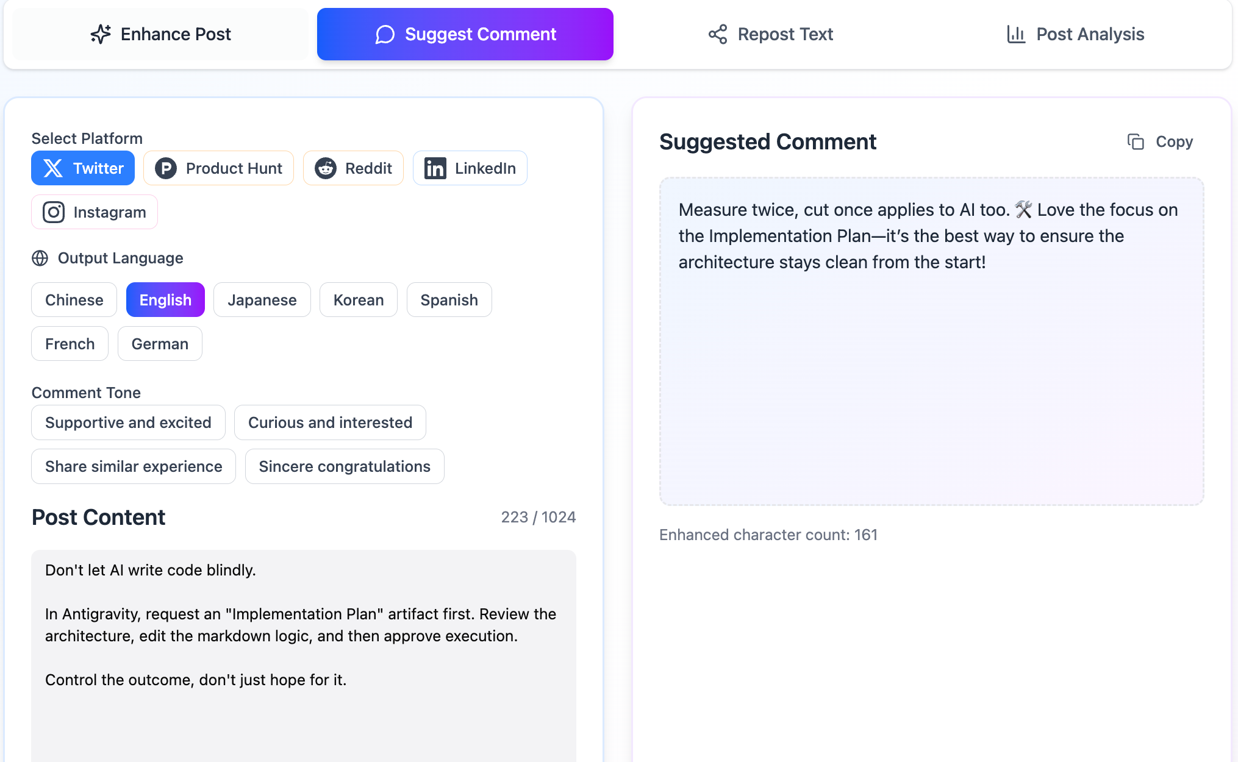Click the Share similar experience button
This screenshot has width=1238, height=762.
click(x=133, y=466)
